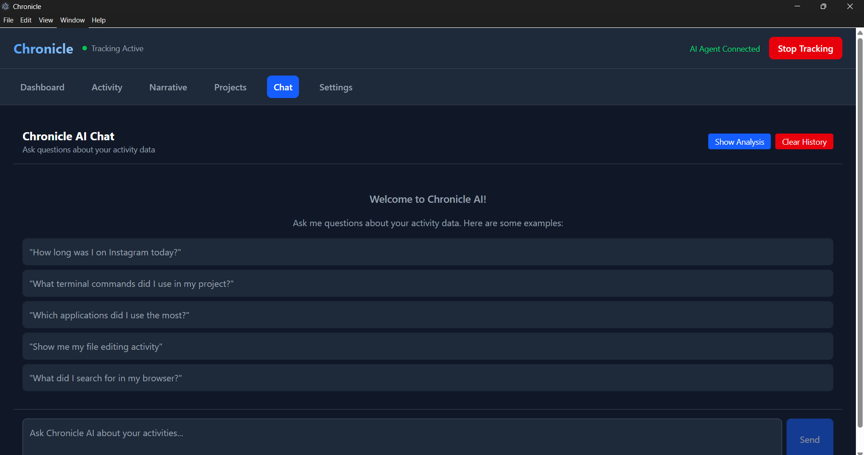
Task: Pick the file editing activity example
Action: (428, 346)
